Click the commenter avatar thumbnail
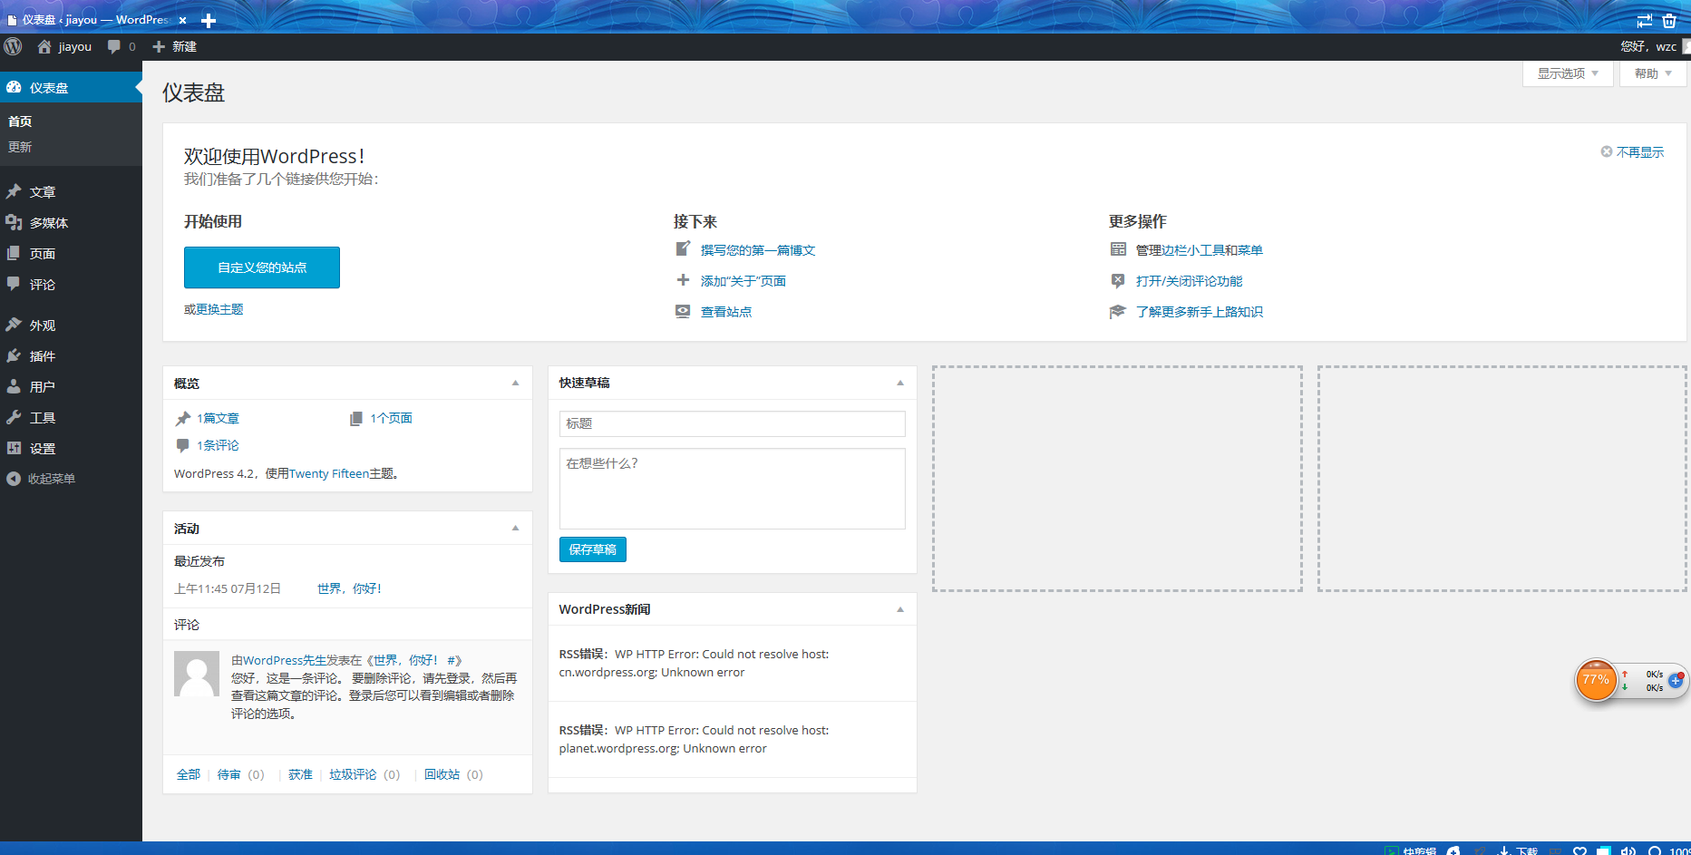Viewport: 1691px width, 855px height. pyautogui.click(x=197, y=674)
